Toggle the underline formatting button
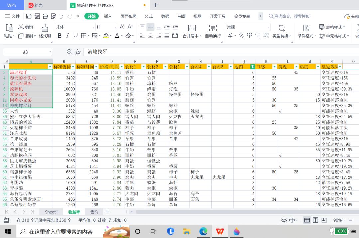 pos(75,36)
